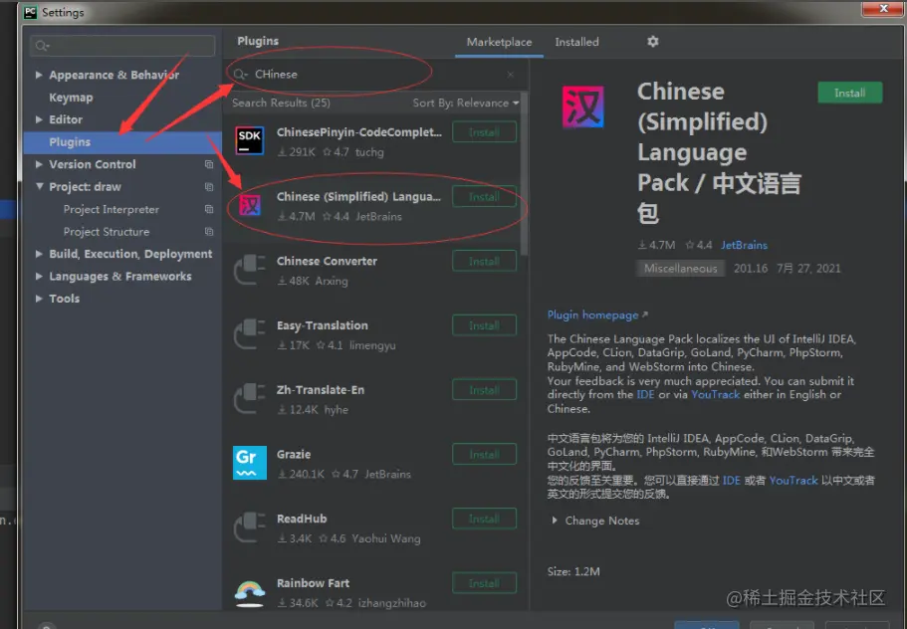907x629 pixels.
Task: Click the large language pack logo in details
Action: pos(583,107)
